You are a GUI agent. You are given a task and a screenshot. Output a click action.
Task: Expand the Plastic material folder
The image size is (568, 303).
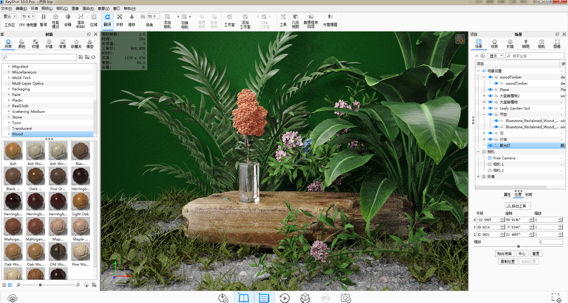[9, 100]
